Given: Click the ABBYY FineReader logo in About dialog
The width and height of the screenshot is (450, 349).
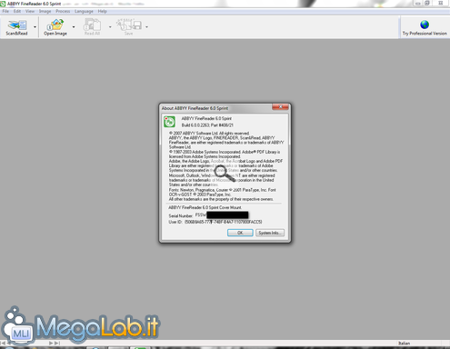Looking at the screenshot, I should click(x=169, y=122).
